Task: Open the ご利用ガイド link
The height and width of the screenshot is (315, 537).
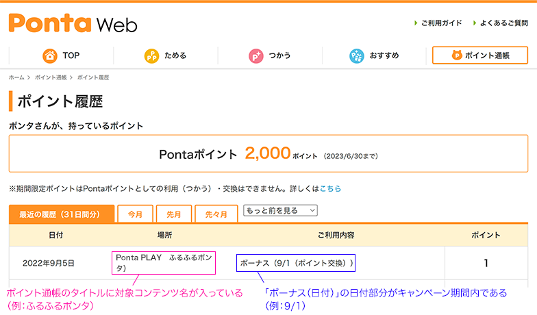Action: [x=441, y=23]
